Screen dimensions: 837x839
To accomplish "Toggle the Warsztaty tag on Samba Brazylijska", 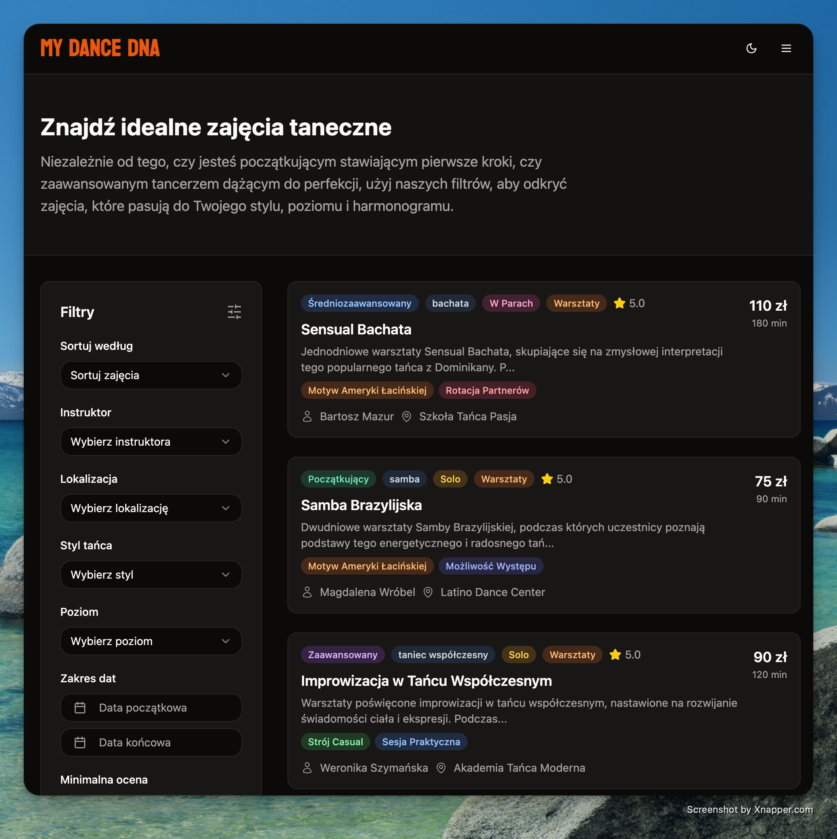I will click(x=504, y=479).
